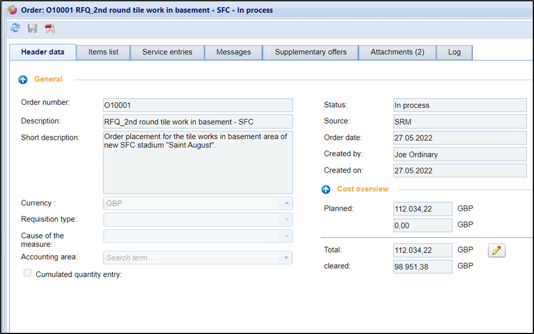Switch to the Items list tab
The width and height of the screenshot is (534, 334).
(104, 52)
